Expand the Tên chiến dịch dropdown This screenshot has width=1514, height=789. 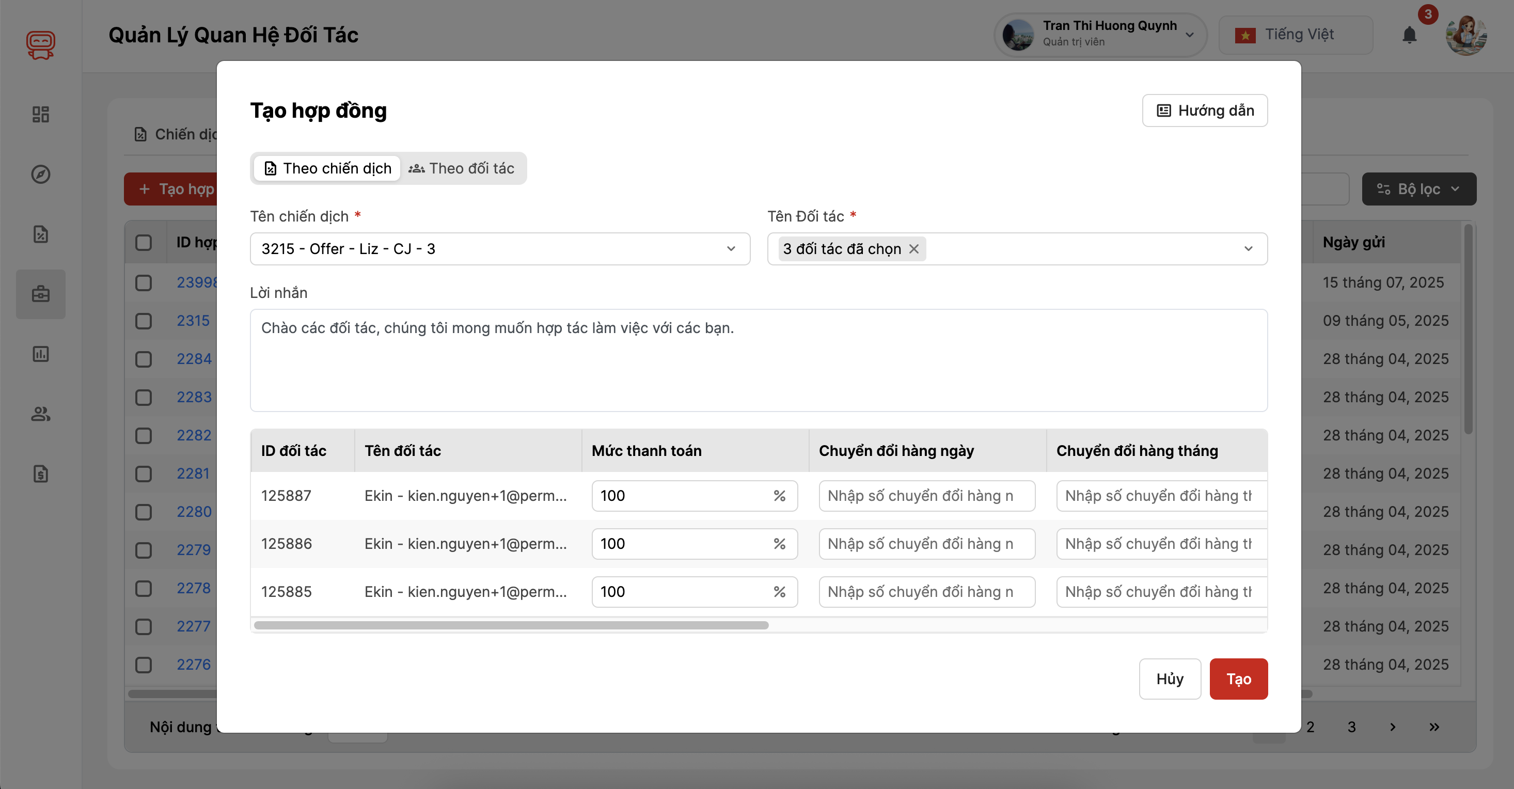click(499, 249)
